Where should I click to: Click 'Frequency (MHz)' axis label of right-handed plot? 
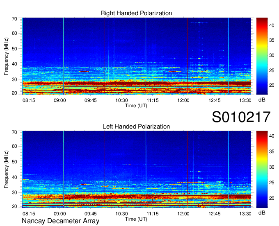[x=6, y=56]
